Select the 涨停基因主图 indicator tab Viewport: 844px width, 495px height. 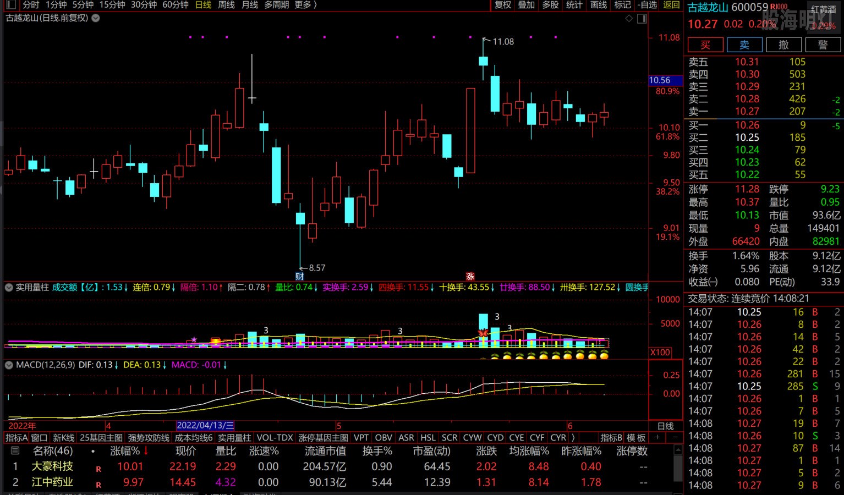pos(324,438)
